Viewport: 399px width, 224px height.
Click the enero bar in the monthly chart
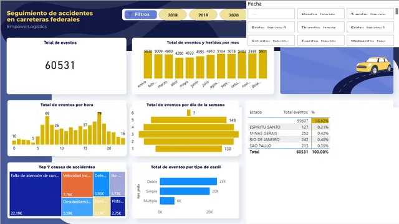pos(148,65)
